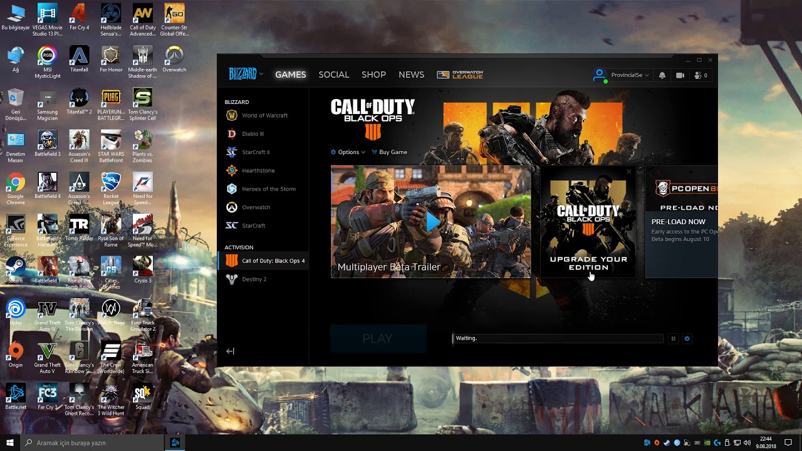Viewport: 802px width, 451px height.
Task: Dismiss the Upgrade Your Edition card with its X
Action: (x=629, y=172)
